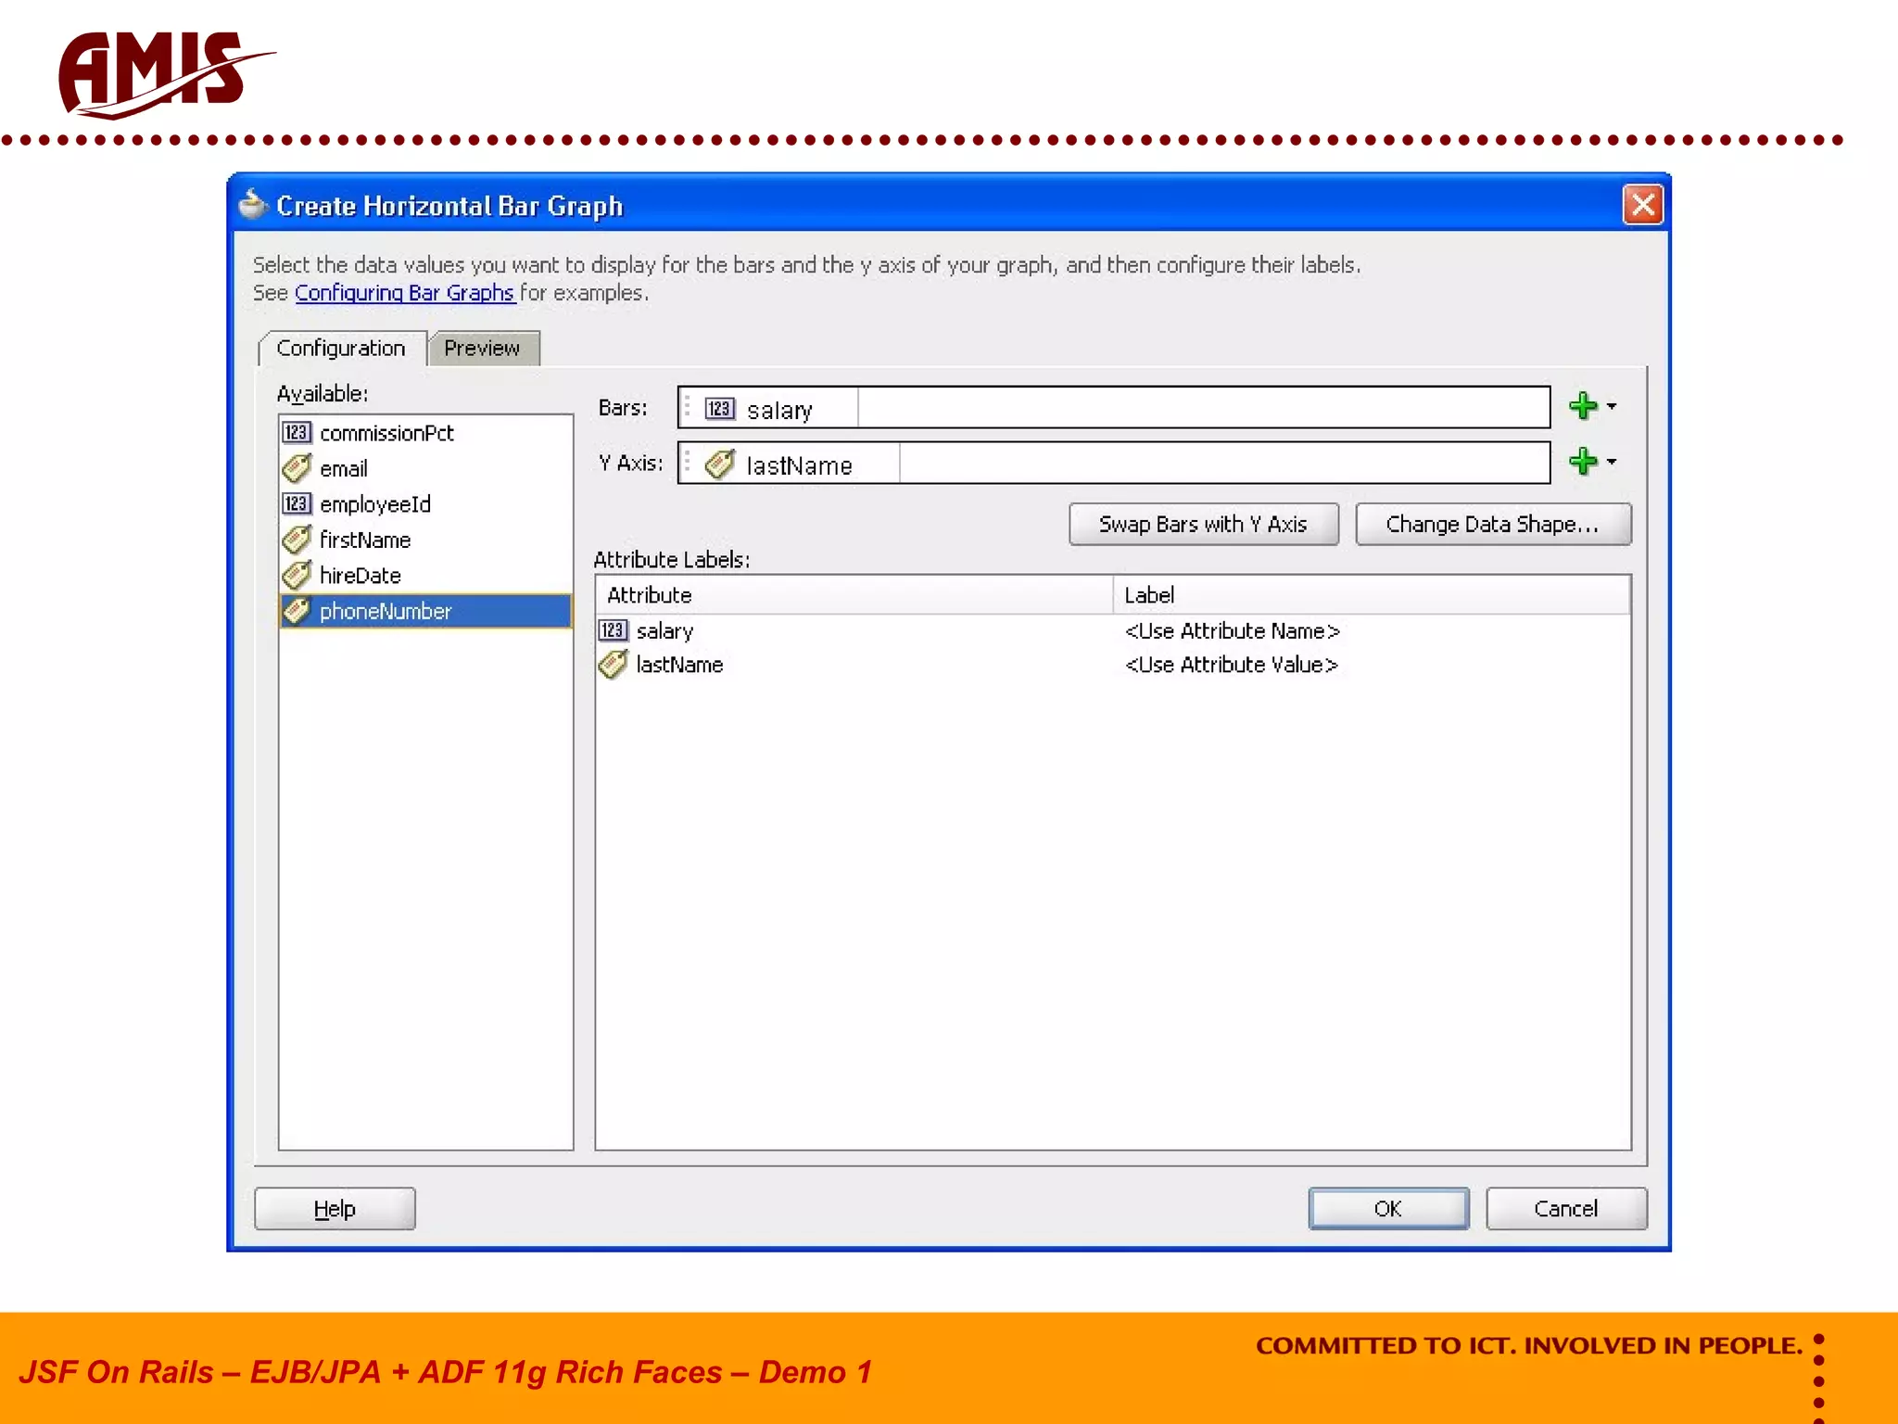Click the tag icon next to hireDate
This screenshot has width=1898, height=1424.
pyautogui.click(x=297, y=575)
